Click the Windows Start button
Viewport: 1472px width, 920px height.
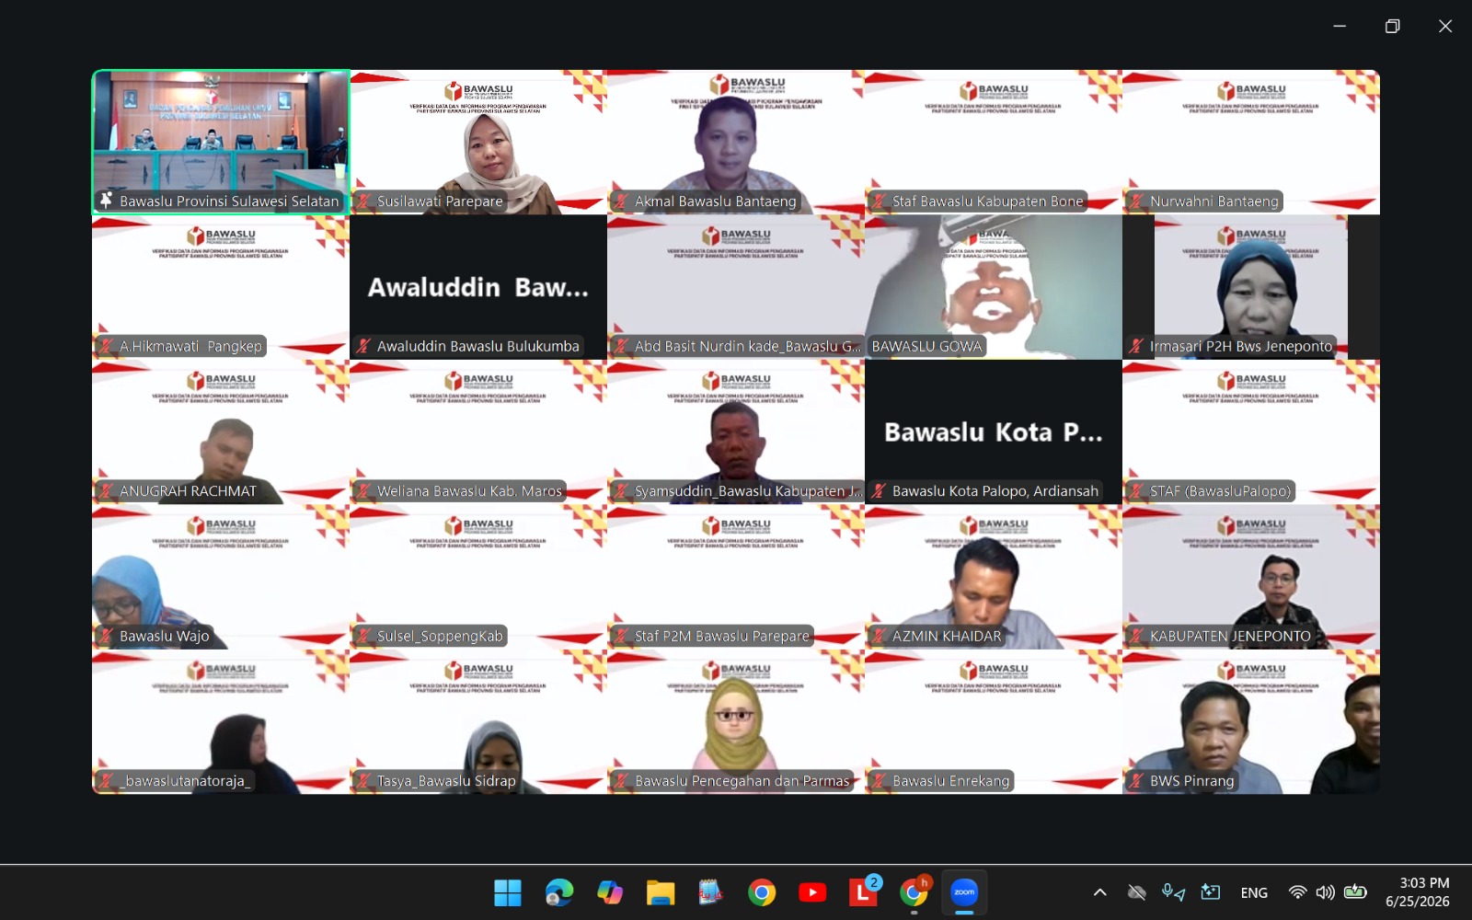[x=508, y=892]
